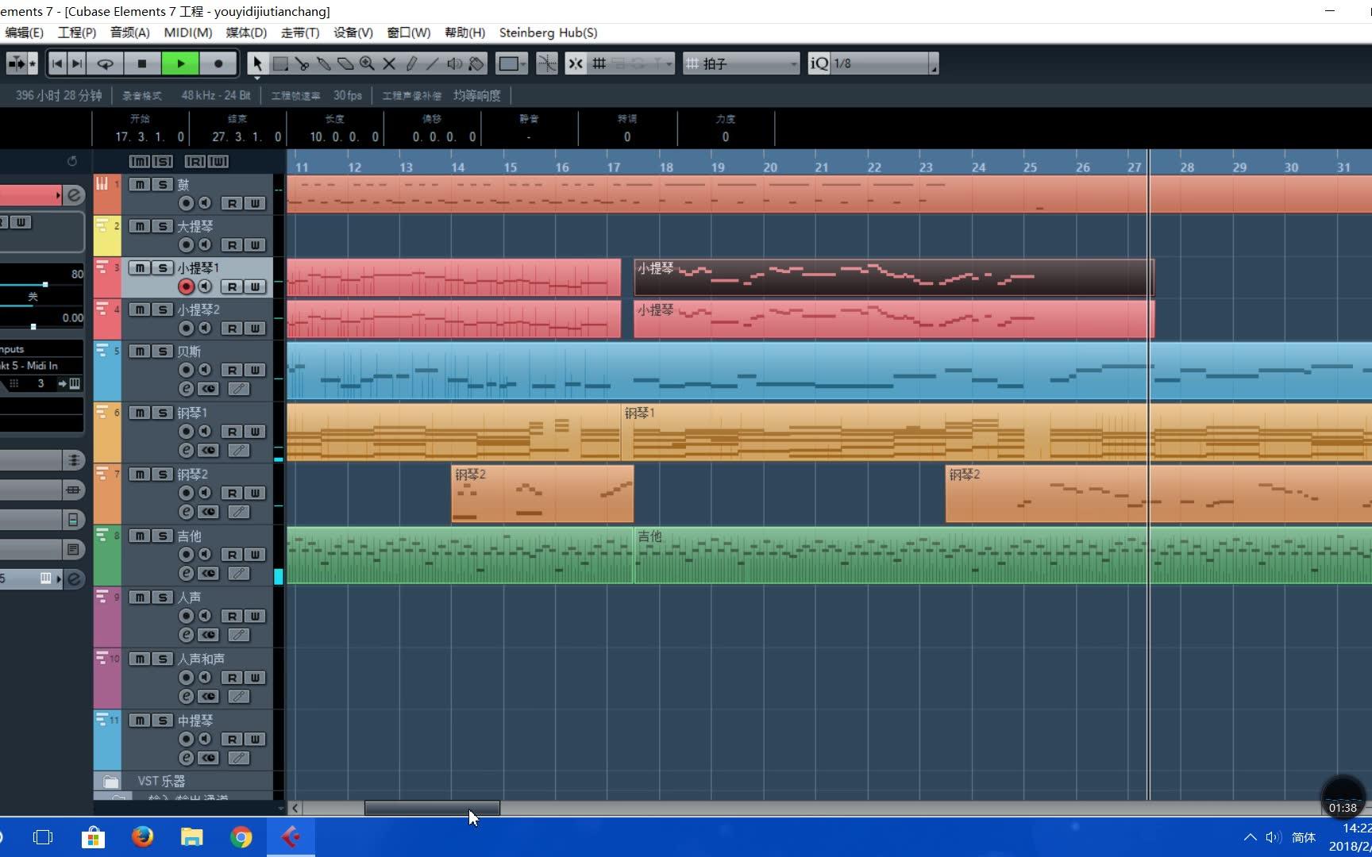This screenshot has height=857, width=1372.
Task: Open the 媒体(D) menu
Action: pos(246,33)
